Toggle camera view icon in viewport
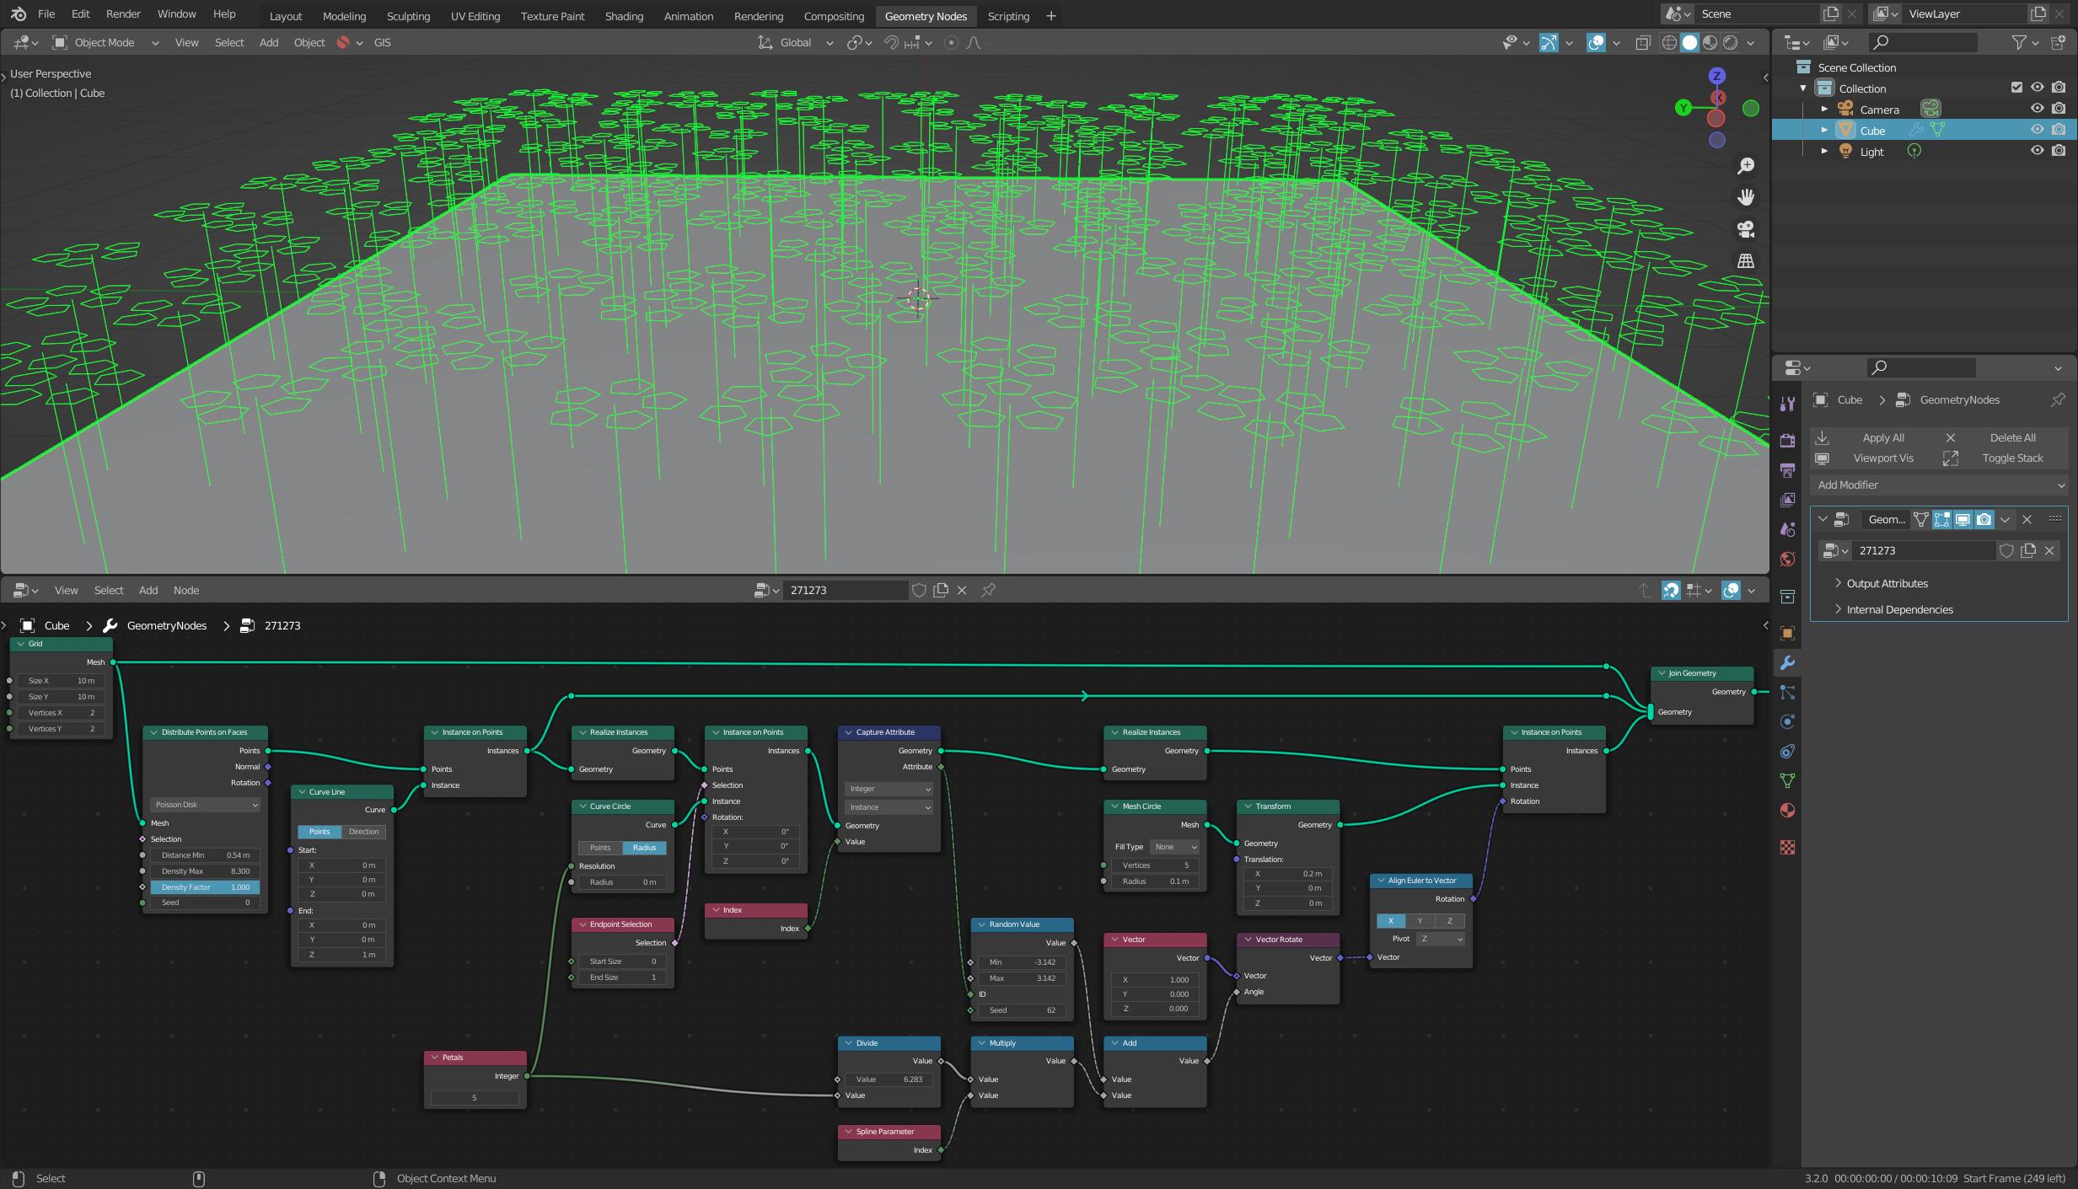This screenshot has width=2078, height=1189. (1746, 229)
